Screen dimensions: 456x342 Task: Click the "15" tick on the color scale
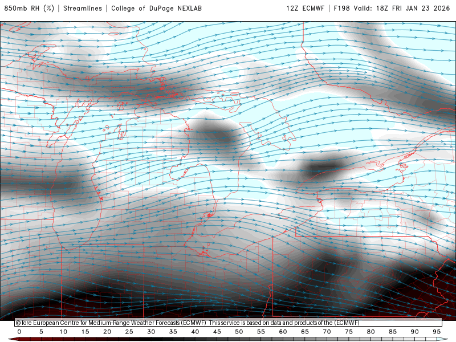pos(85,332)
